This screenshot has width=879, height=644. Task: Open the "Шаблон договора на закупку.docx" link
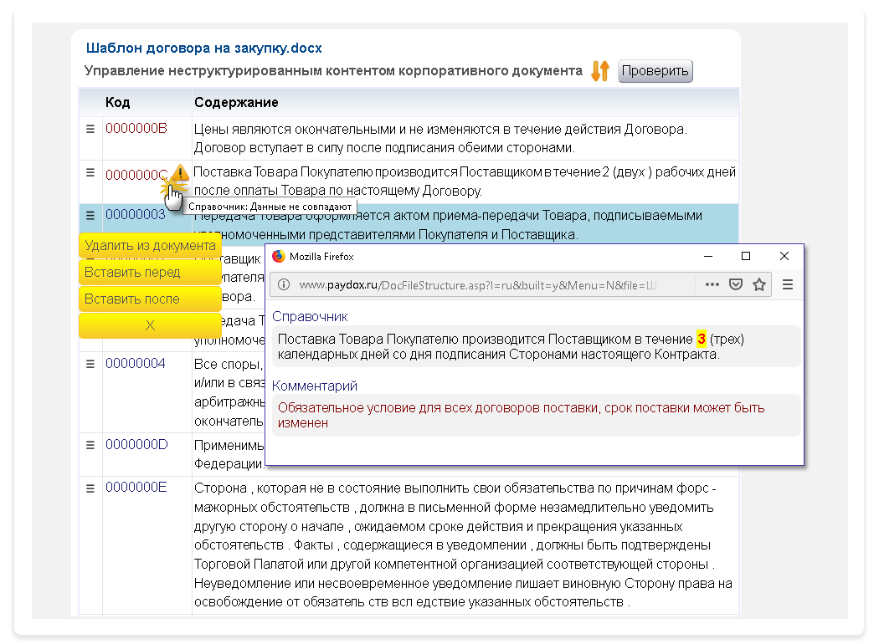click(202, 48)
